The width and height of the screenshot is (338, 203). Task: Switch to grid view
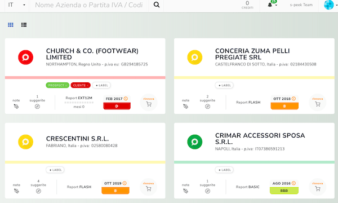click(x=11, y=25)
